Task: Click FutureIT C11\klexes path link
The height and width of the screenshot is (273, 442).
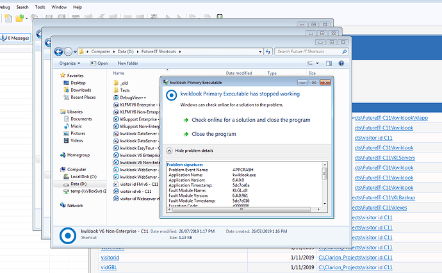Action: pos(379,208)
